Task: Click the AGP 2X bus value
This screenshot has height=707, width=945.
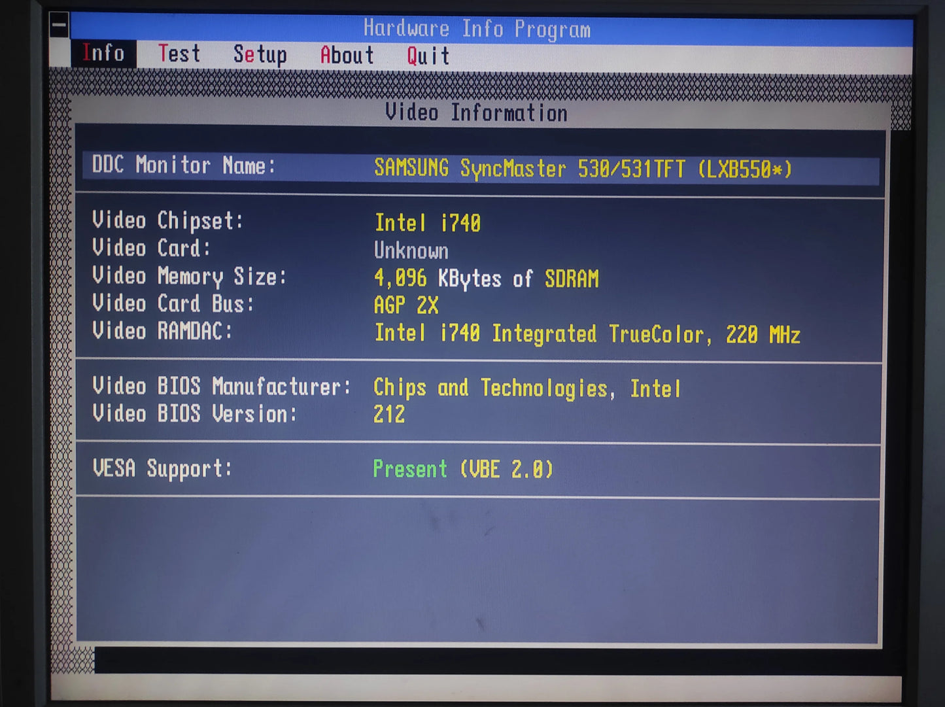Action: pos(406,305)
